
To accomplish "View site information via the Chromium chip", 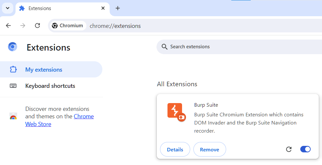I will pos(68,26).
